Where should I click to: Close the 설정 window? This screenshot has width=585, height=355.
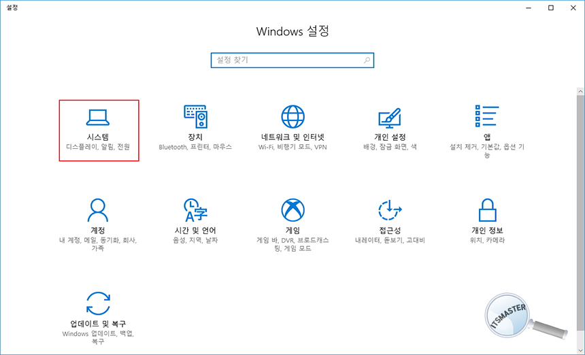point(573,8)
